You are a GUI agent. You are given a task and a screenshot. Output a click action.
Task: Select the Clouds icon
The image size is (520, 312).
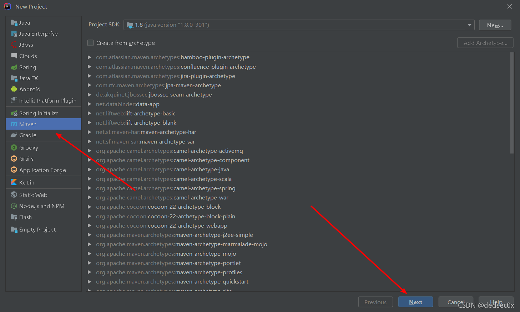[x=14, y=56]
